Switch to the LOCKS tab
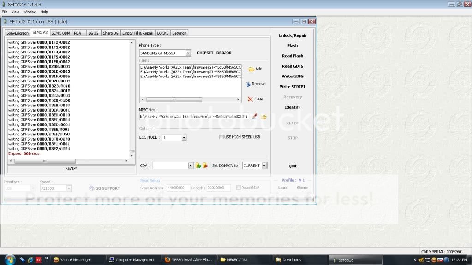 (162, 33)
